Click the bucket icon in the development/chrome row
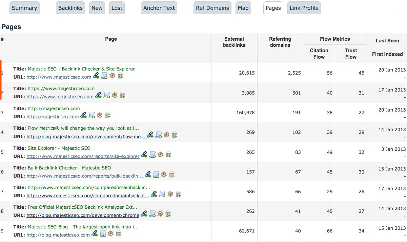 pos(168,213)
